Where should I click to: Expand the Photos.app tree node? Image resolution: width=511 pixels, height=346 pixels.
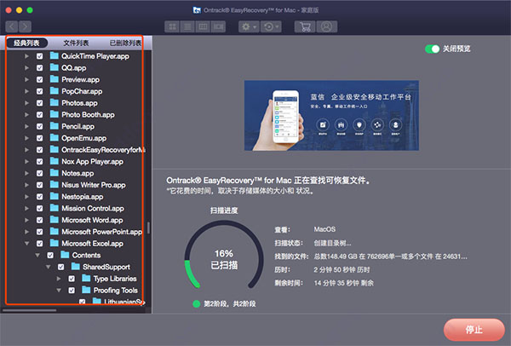pos(26,103)
